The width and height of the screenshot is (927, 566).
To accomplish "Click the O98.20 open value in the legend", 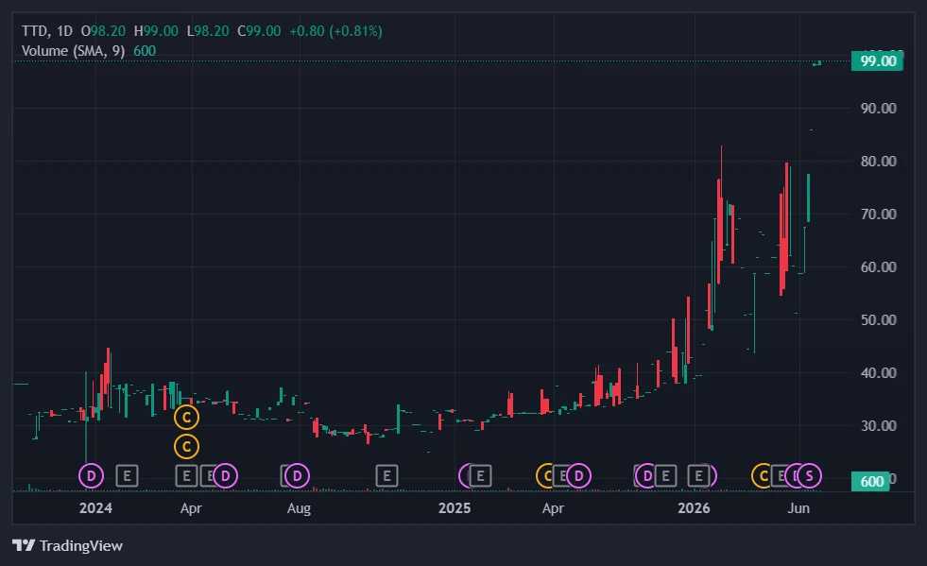I will coord(103,31).
